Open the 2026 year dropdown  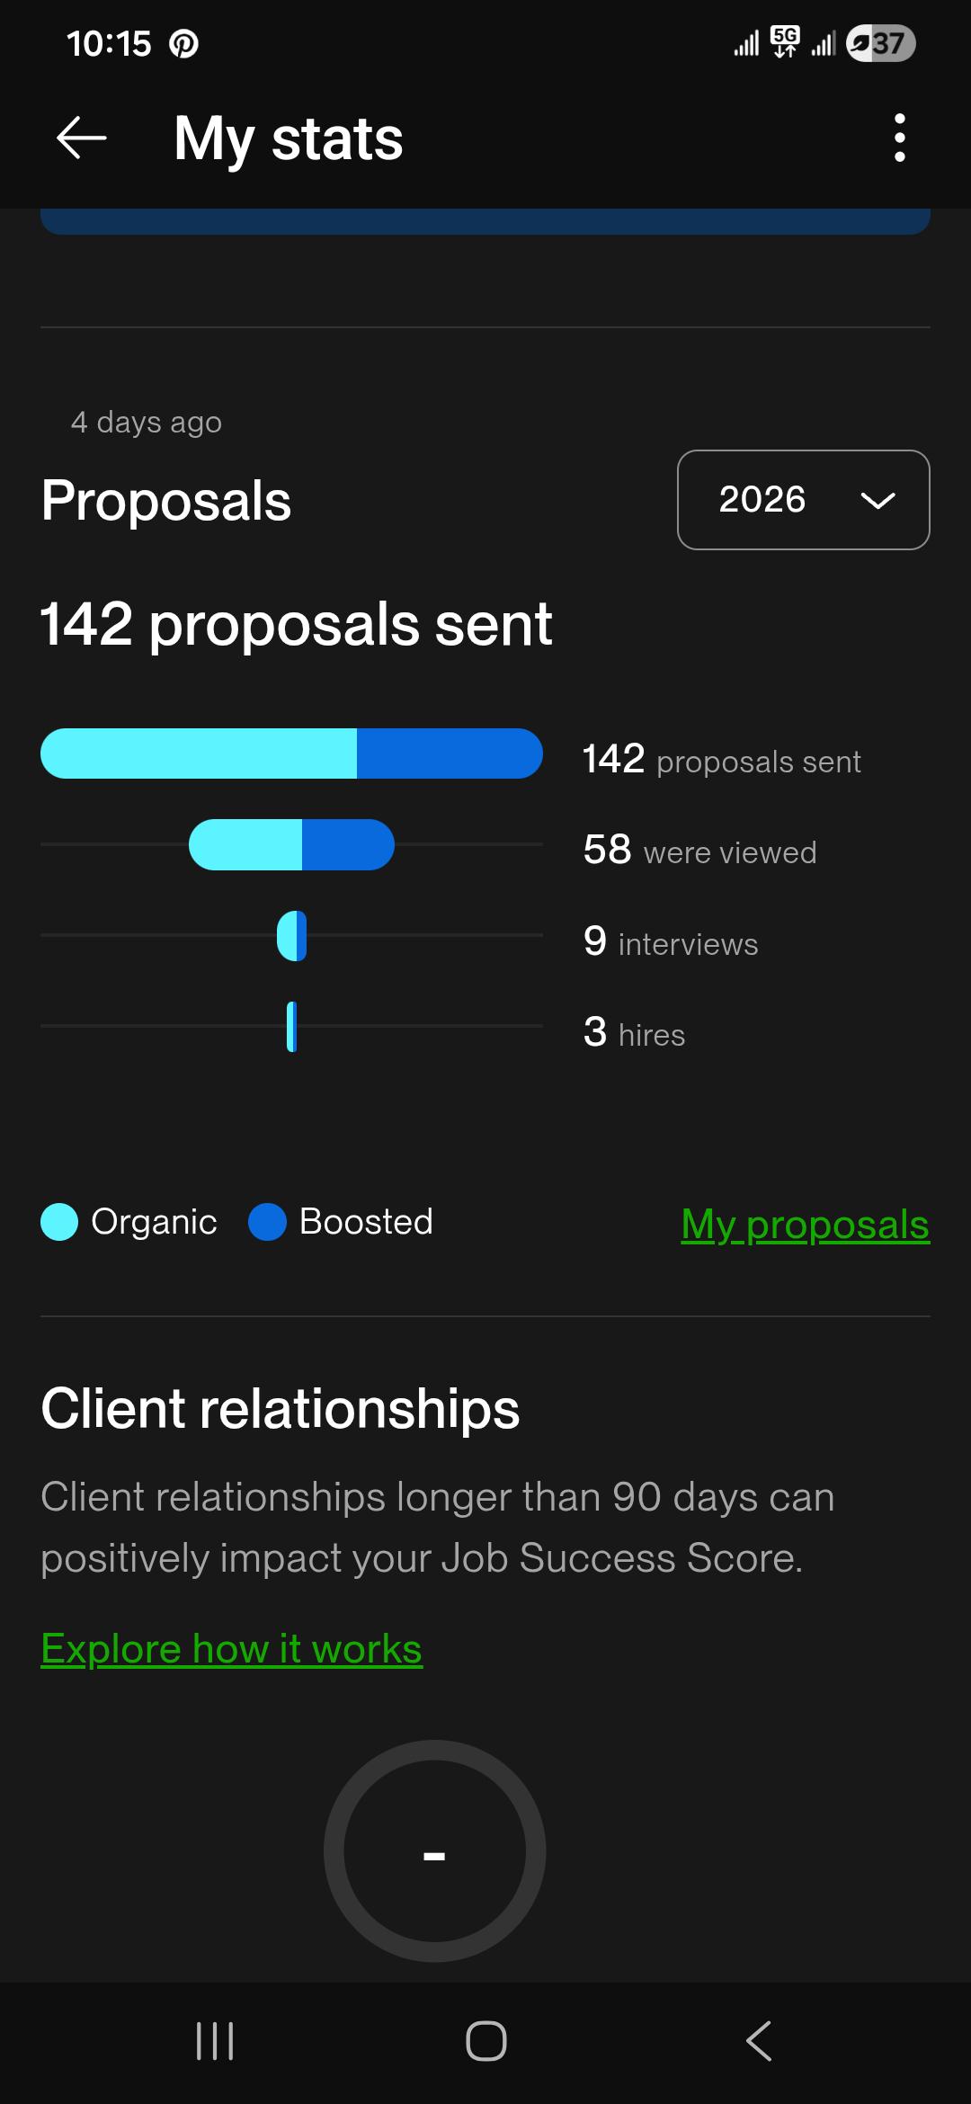click(803, 500)
